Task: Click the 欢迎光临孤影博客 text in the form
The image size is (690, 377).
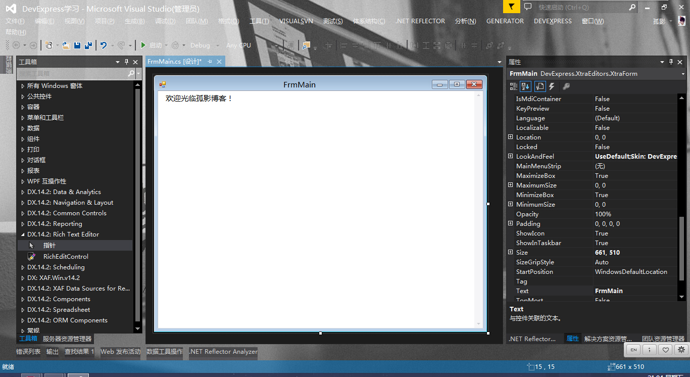Action: [x=199, y=98]
